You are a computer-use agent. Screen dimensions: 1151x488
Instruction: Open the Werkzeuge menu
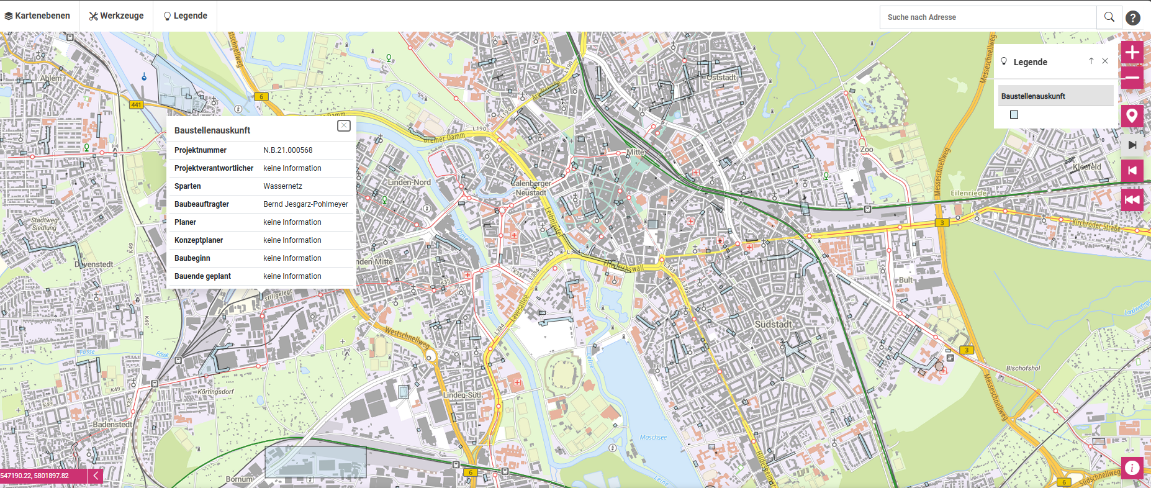[117, 16]
